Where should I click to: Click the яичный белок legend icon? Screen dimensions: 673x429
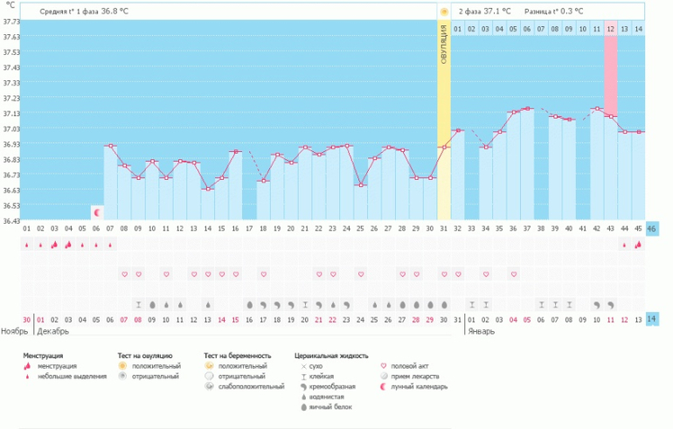304,407
